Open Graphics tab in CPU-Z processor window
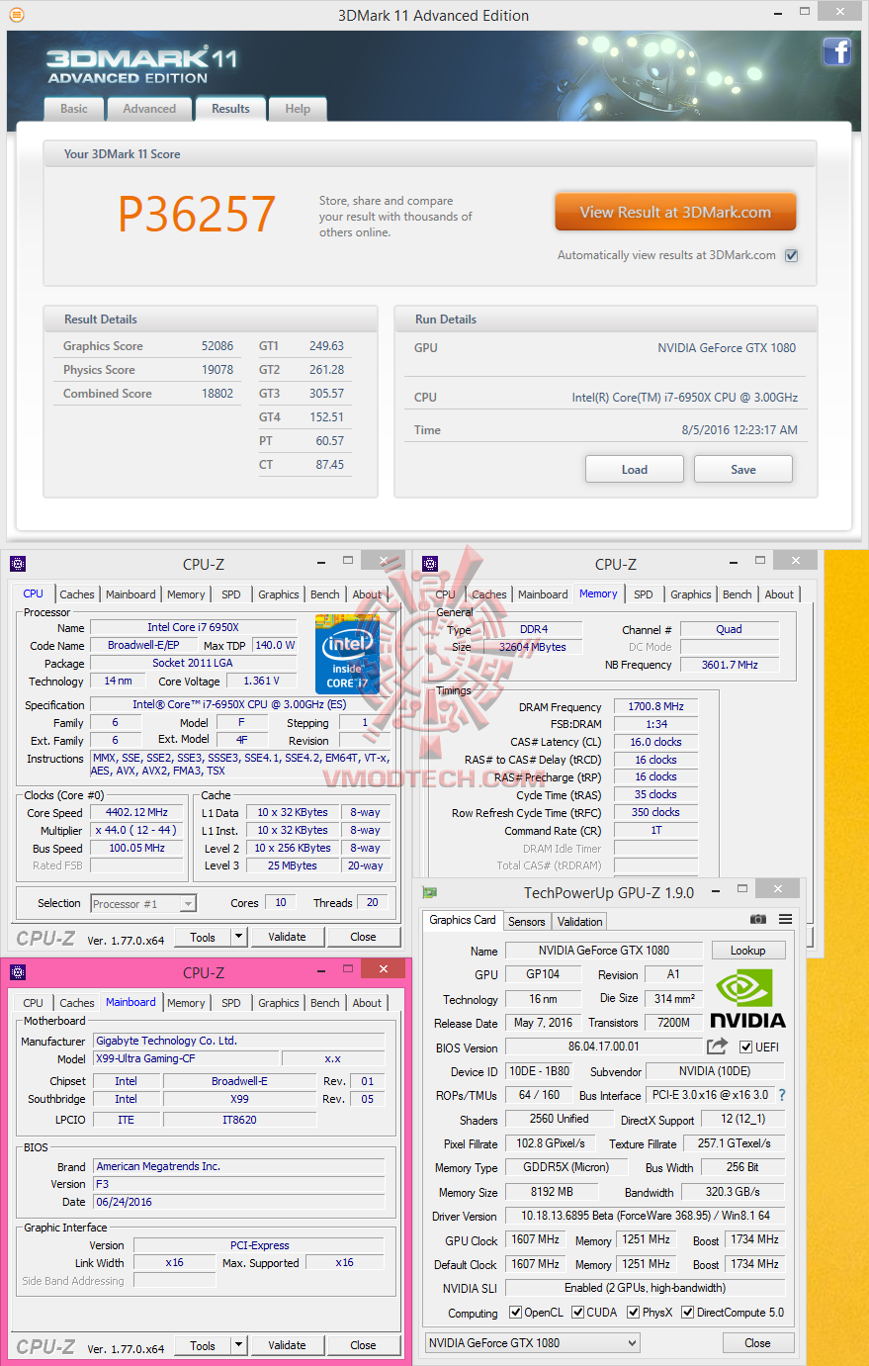Viewport: 869px width, 1366px height. 279,594
